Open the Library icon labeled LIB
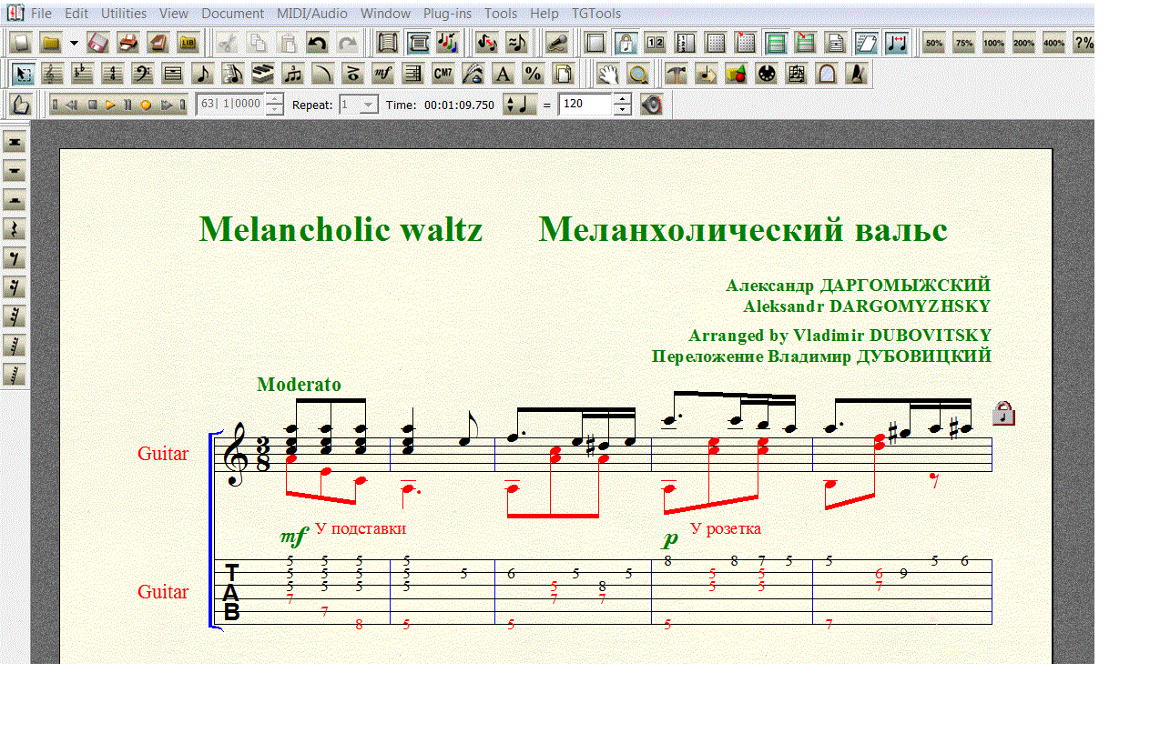This screenshot has width=1160, height=743. tap(188, 43)
